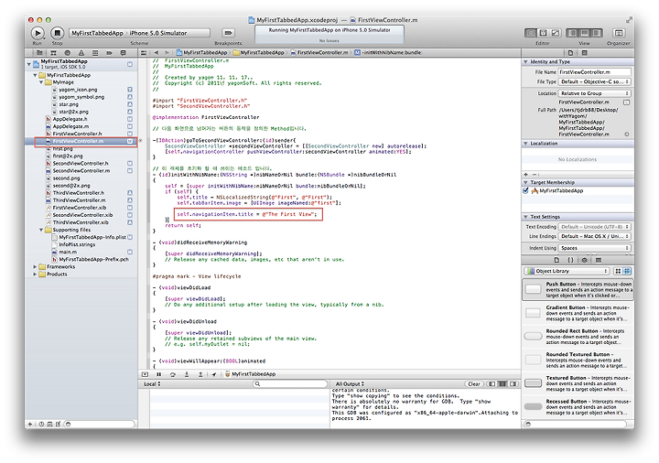Click MyFirstTabbedApp project in the jump bar
659x463 pixels.
pos(201,53)
